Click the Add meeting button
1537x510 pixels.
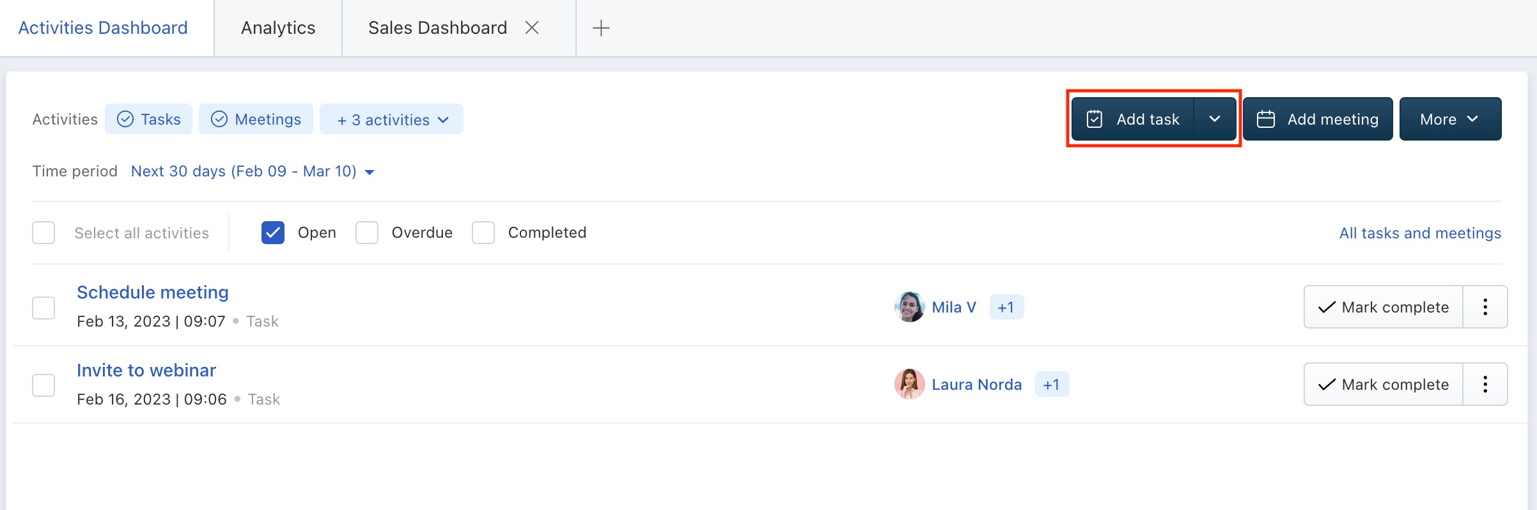click(x=1318, y=119)
